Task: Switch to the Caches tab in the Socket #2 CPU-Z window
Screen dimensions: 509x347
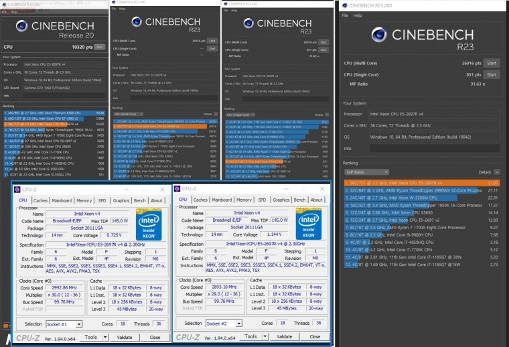Action: [x=200, y=200]
